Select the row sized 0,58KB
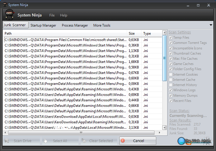Image resolution: width=216 pixels, height=151 pixels. (83, 67)
